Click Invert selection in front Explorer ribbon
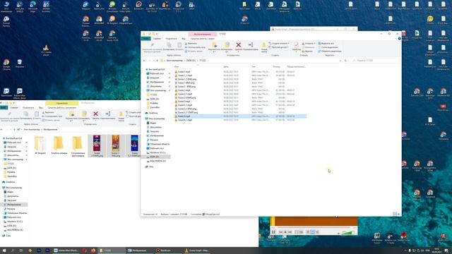The height and width of the screenshot is (254, 452). 330,51
